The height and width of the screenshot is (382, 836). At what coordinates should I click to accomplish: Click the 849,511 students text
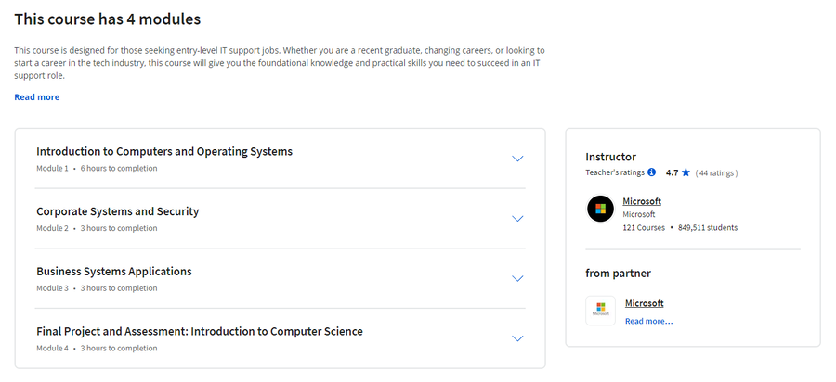708,228
